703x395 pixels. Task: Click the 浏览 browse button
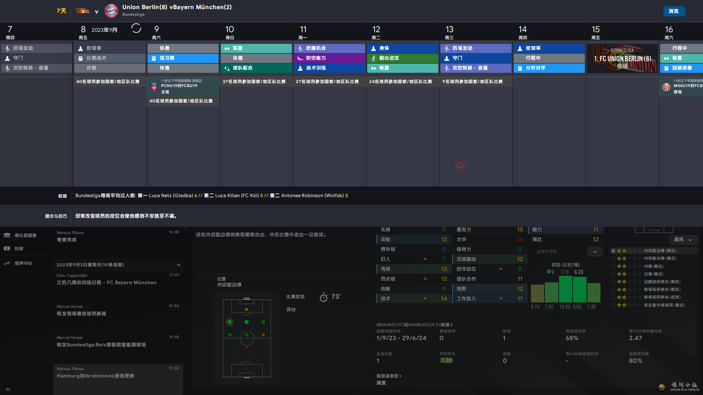click(674, 11)
